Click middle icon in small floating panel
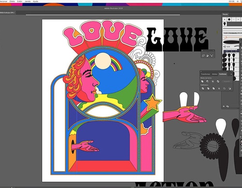The height and width of the screenshot is (188, 242). pos(208,56)
